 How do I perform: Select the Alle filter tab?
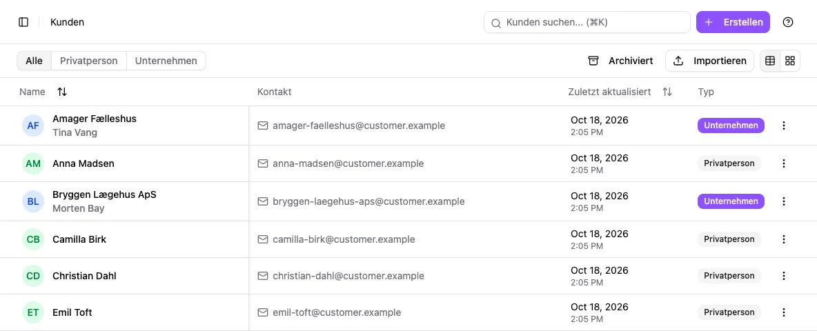34,61
